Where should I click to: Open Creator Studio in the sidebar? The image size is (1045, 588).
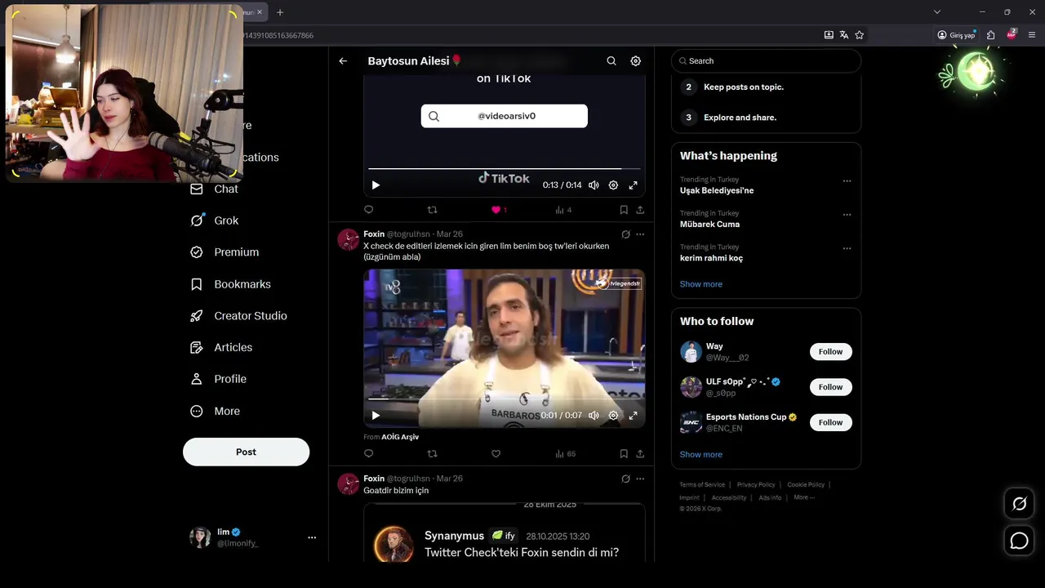click(x=238, y=316)
